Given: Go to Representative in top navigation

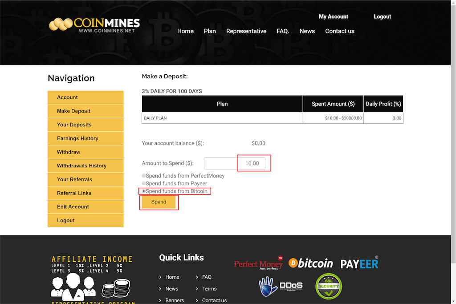Looking at the screenshot, I should click(246, 31).
